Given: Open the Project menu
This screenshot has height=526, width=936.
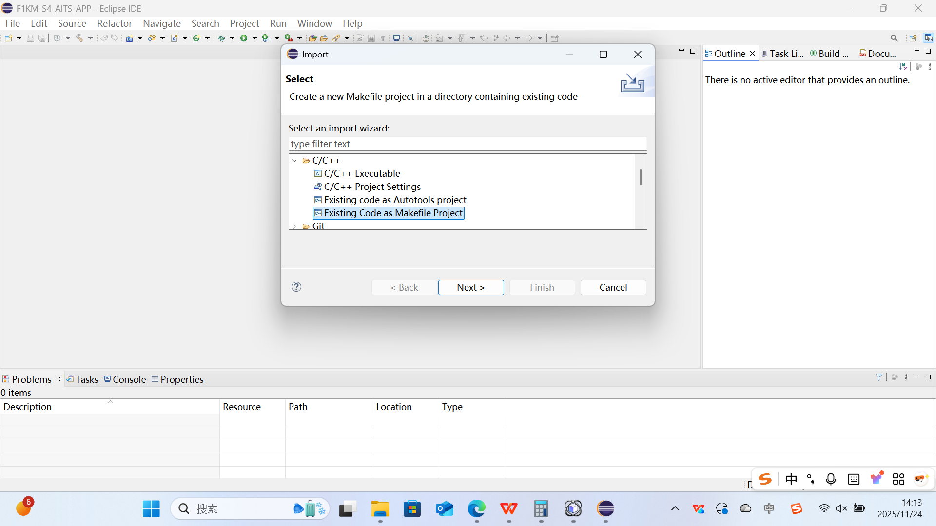Looking at the screenshot, I should [244, 23].
